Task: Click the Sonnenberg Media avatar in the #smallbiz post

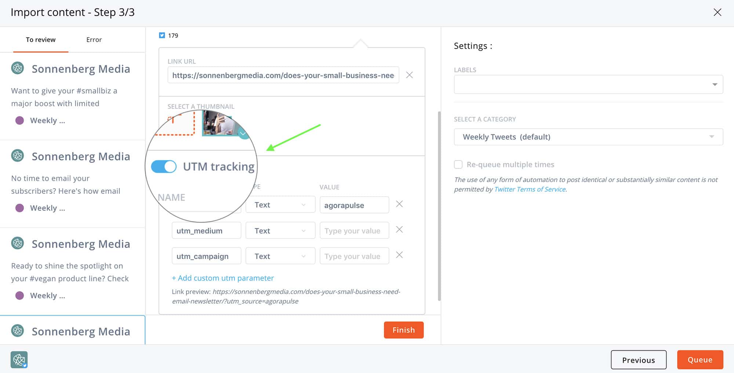Action: pyautogui.click(x=18, y=68)
